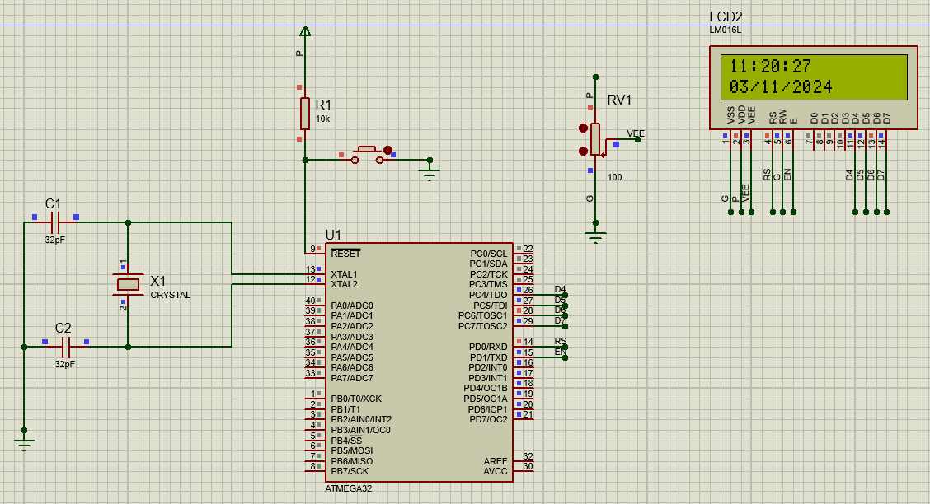Select the power terminal arrow above R1
This screenshot has height=504, width=930.
point(305,30)
